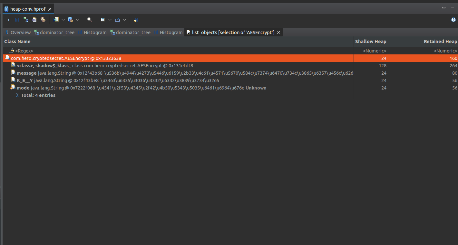Click the Thread Overview gears icon

pos(43,20)
